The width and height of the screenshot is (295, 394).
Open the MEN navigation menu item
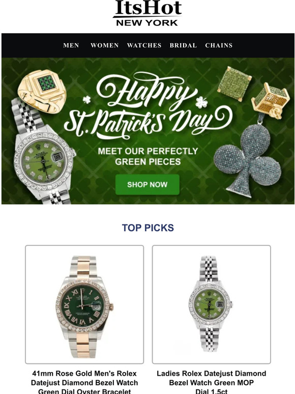pos(71,45)
